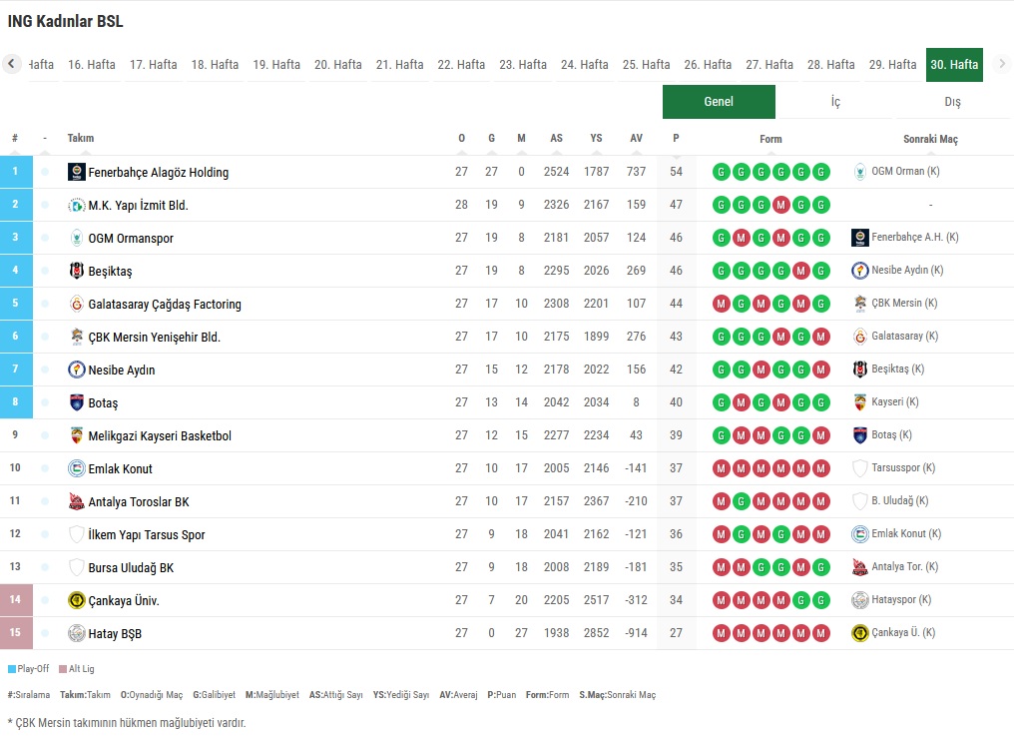
Task: Show Dış away standings
Action: tap(952, 102)
